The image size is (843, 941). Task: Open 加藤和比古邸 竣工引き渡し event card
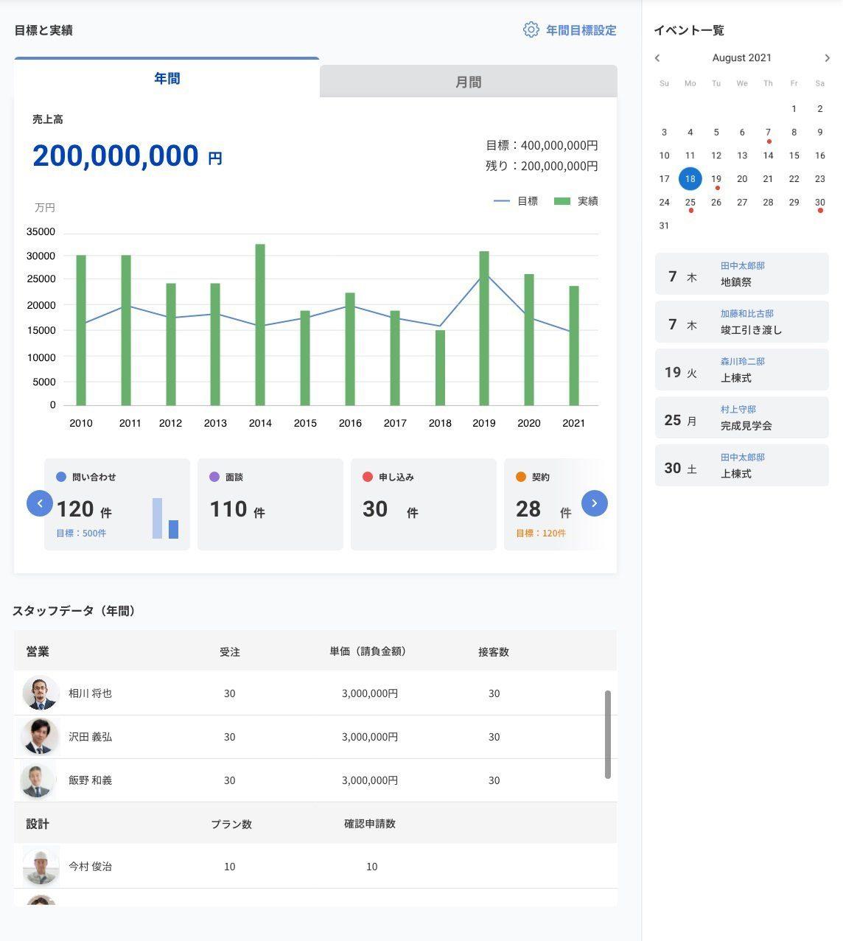[x=742, y=322]
